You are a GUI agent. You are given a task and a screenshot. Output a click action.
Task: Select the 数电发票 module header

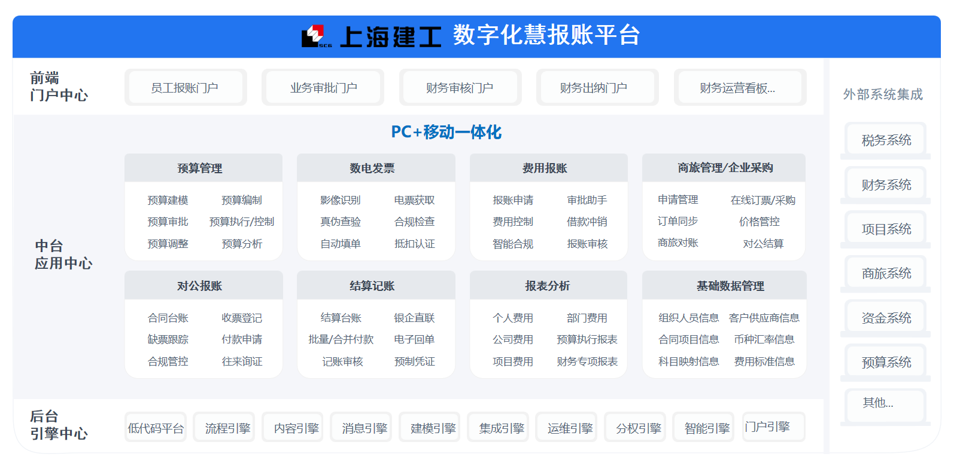point(376,168)
